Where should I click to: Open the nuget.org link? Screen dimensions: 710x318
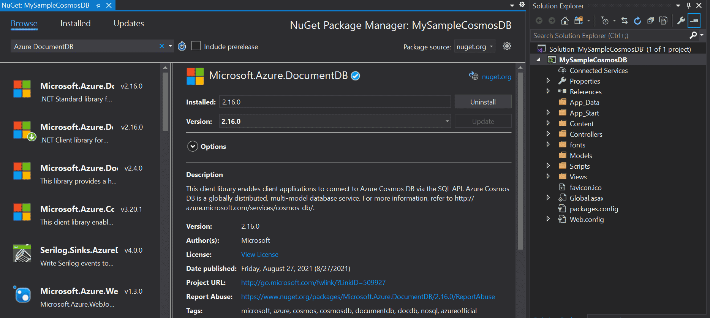tap(497, 77)
